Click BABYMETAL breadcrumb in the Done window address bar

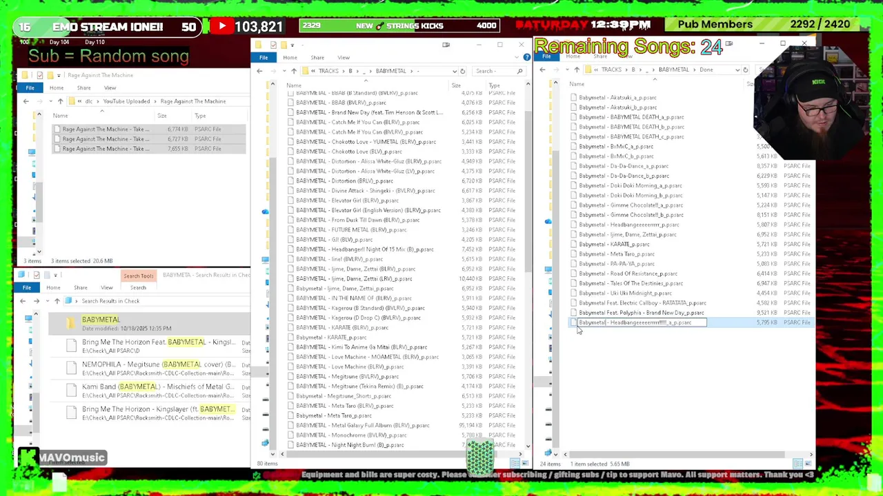click(x=673, y=70)
